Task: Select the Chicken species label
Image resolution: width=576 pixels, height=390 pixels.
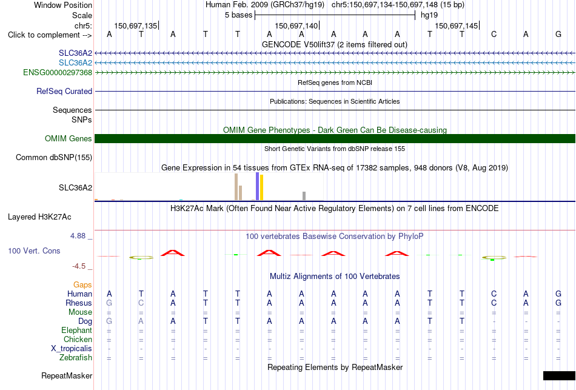Action: pos(78,339)
